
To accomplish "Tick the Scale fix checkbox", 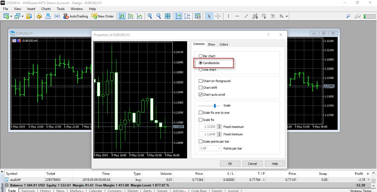I will click(201, 120).
